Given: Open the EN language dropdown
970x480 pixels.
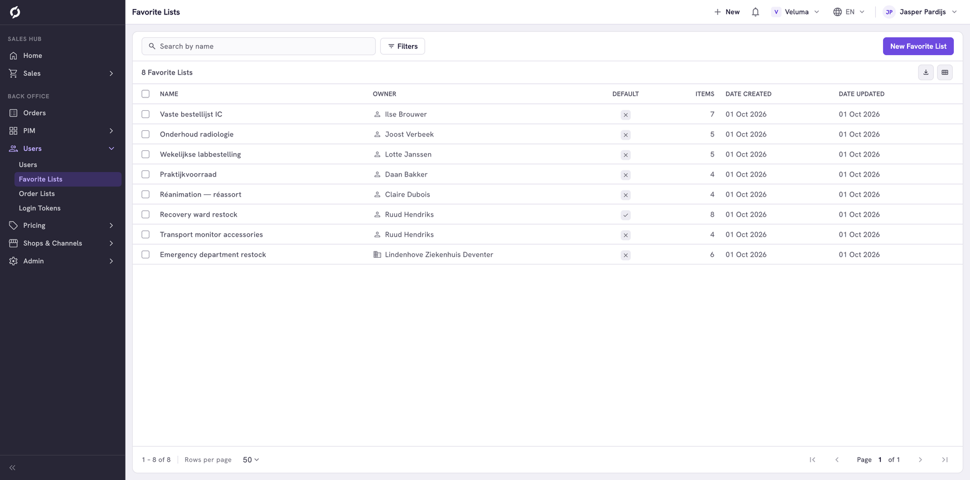Looking at the screenshot, I should click(x=849, y=12).
